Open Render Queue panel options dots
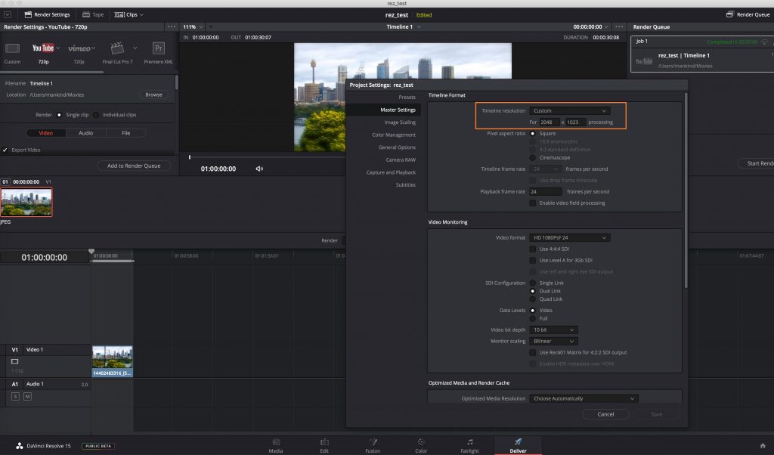The image size is (774, 455). point(619,26)
